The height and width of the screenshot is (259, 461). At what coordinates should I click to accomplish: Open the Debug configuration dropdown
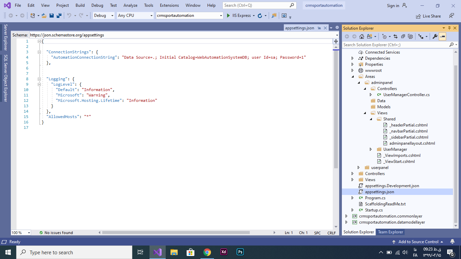click(104, 16)
